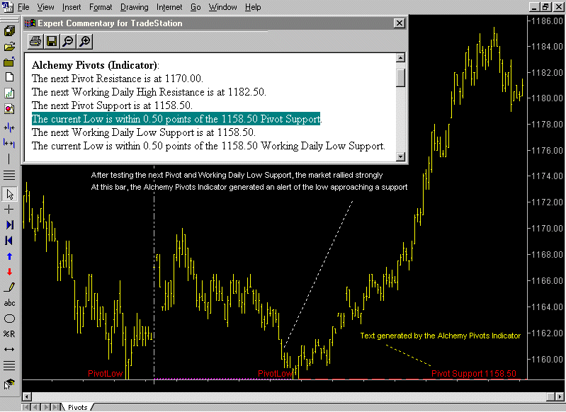566x412 pixels.
Task: Click the 'Alchemy Pivots (Indicator):' heading
Action: [x=96, y=65]
